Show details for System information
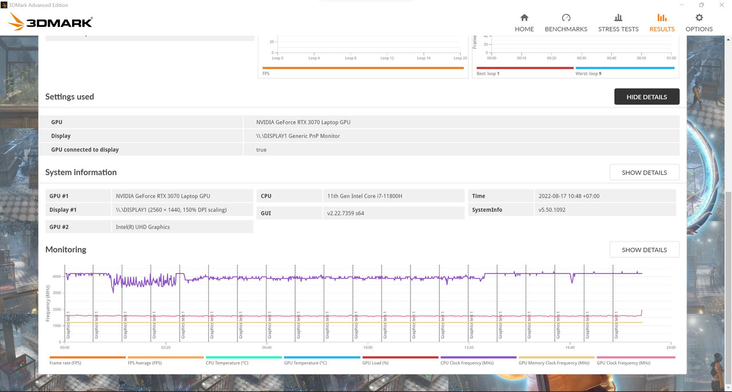Screen dimensions: 732x392 [645, 172]
